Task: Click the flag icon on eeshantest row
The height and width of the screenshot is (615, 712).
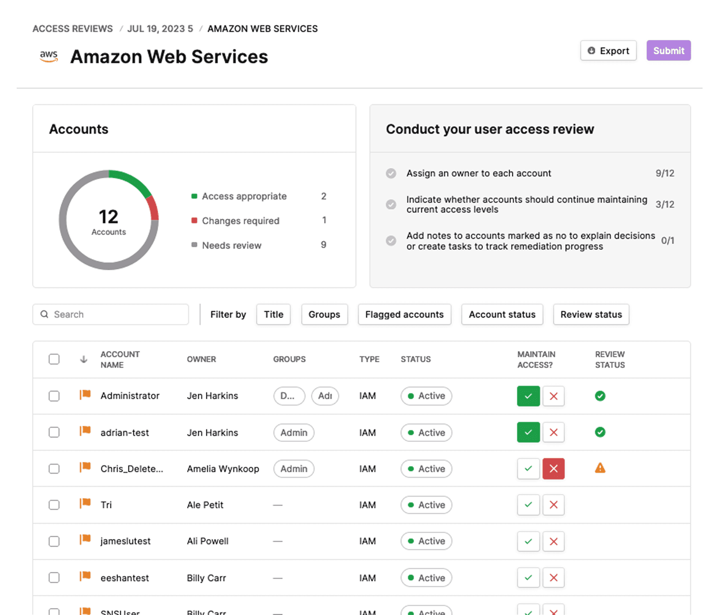Action: (x=85, y=576)
